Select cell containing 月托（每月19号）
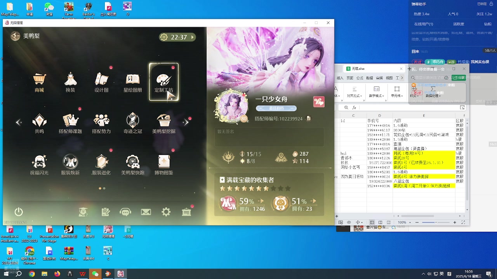Viewport: 497px width, 279px height. click(424, 153)
